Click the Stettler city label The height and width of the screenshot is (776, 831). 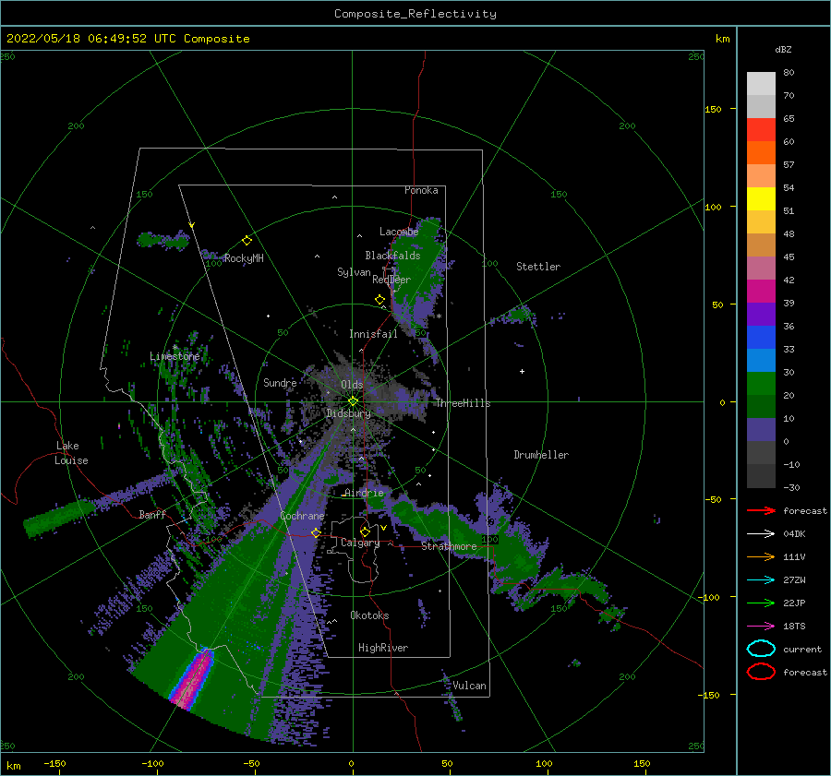pos(538,267)
